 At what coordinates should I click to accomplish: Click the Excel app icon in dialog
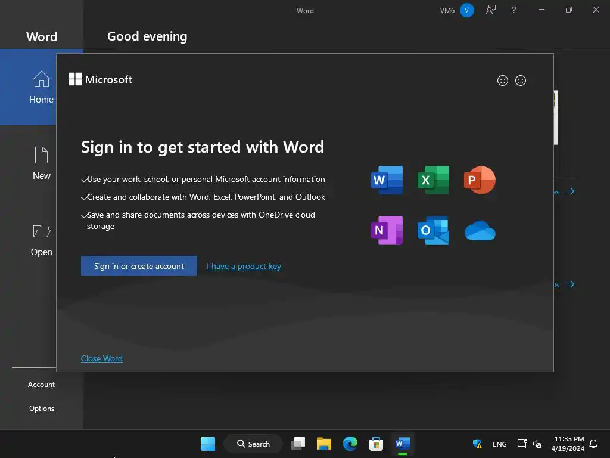[x=433, y=180]
